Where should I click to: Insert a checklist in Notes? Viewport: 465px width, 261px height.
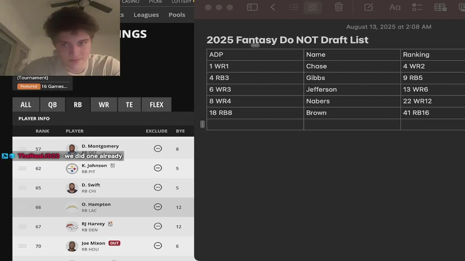(x=417, y=7)
